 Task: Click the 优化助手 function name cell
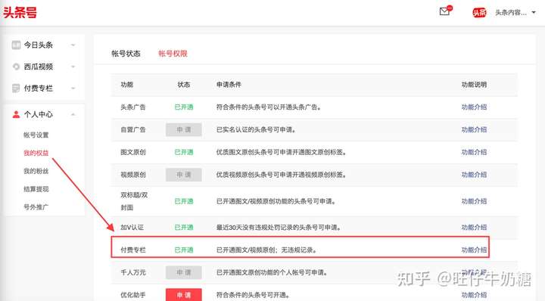click(132, 295)
